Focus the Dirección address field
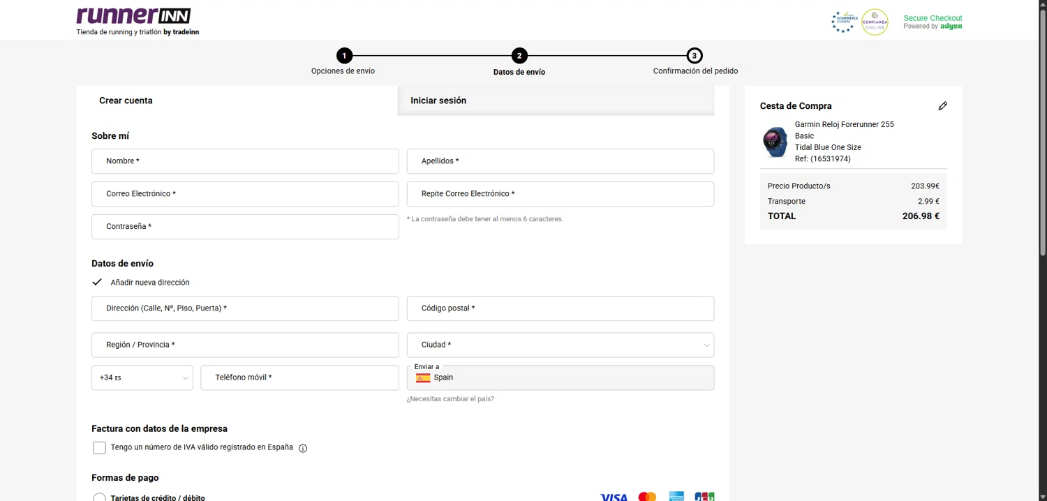This screenshot has width=1047, height=501. [245, 308]
